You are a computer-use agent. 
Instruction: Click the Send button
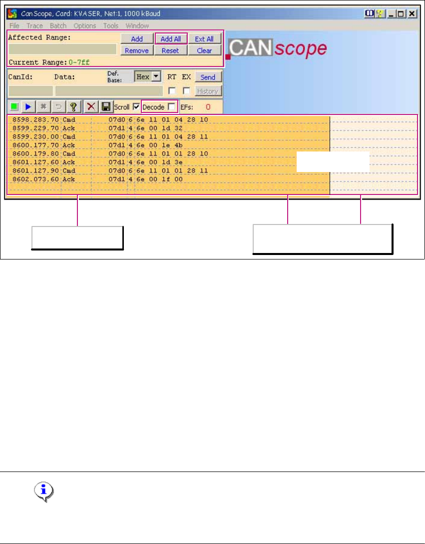point(208,77)
